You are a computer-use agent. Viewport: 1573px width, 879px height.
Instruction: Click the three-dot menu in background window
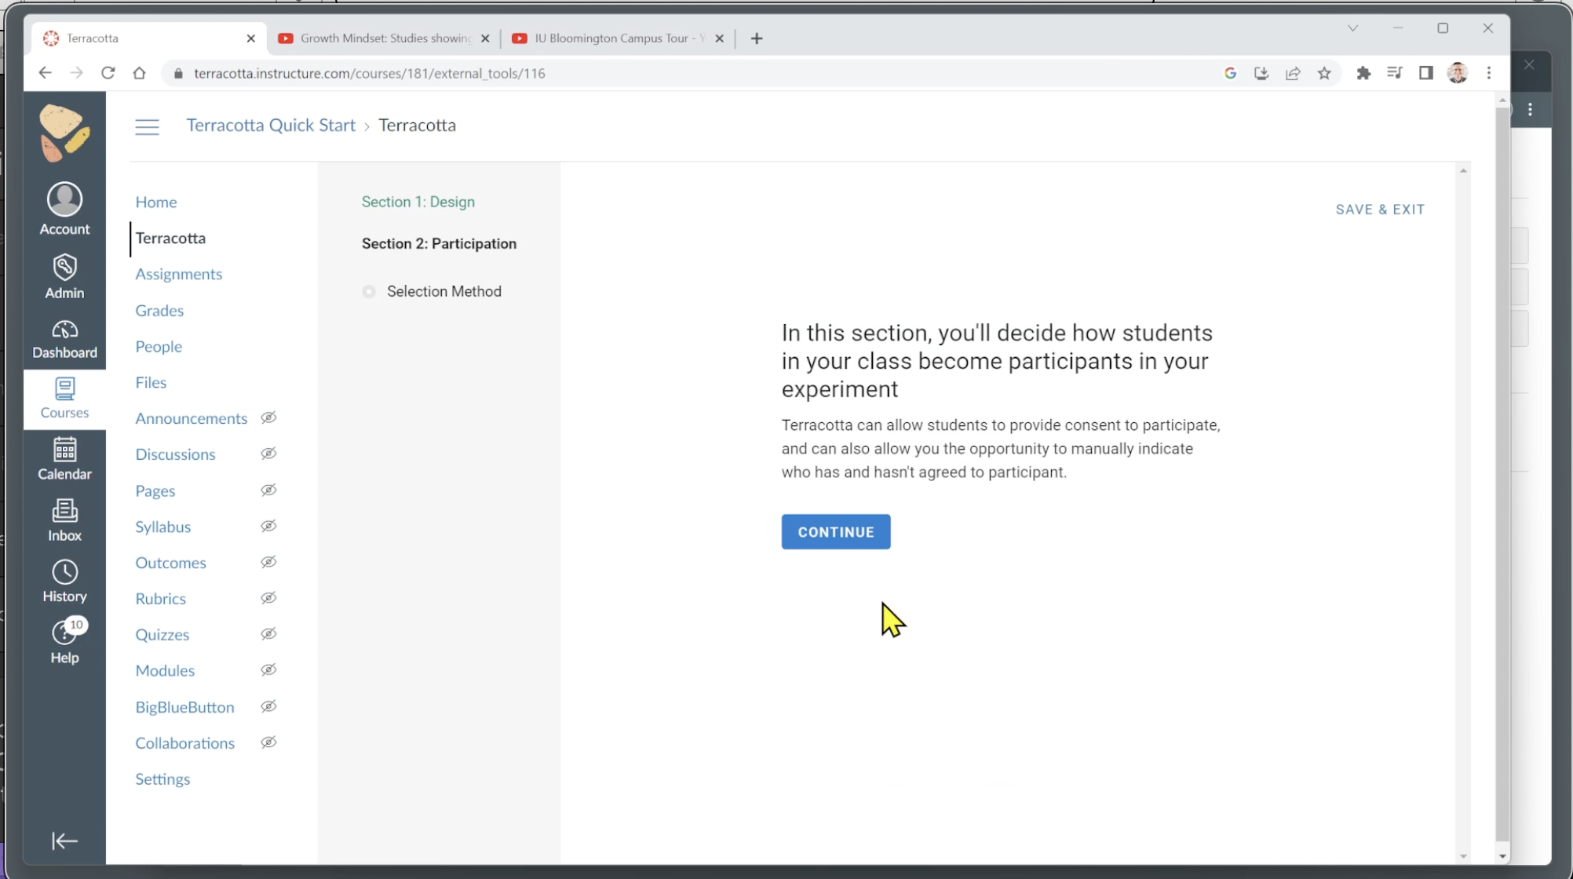coord(1531,110)
